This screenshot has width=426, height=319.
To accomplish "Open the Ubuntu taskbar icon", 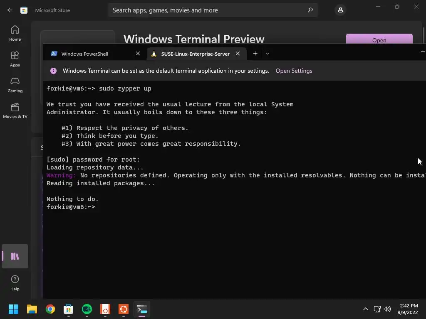I will (124, 309).
